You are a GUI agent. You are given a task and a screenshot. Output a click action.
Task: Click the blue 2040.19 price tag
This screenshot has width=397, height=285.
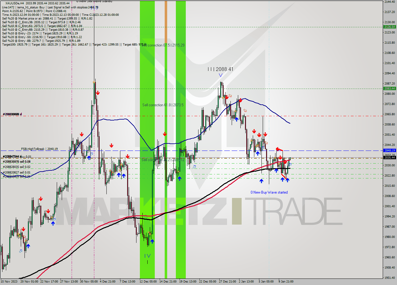390,150
